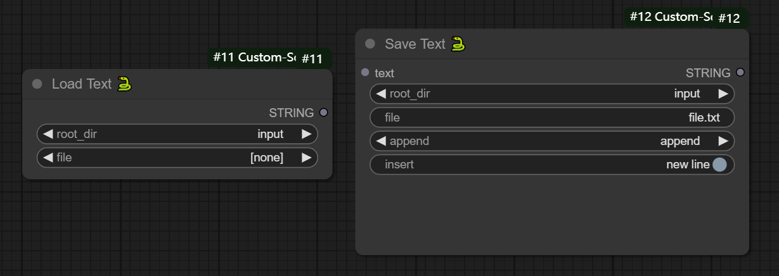Click the #12 node ID badge
This screenshot has height=276, width=779.
pyautogui.click(x=729, y=18)
